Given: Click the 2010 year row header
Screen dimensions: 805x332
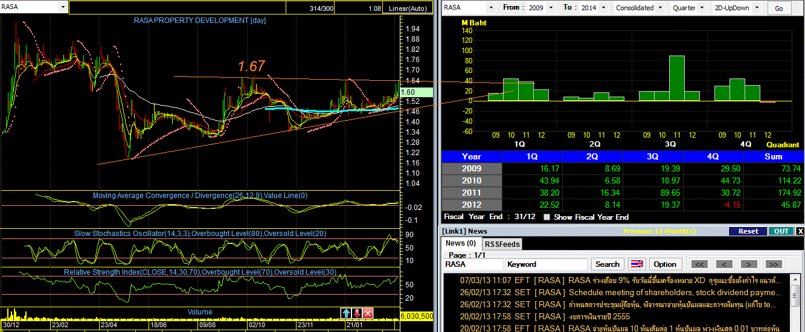Looking at the screenshot, I should click(x=472, y=180).
